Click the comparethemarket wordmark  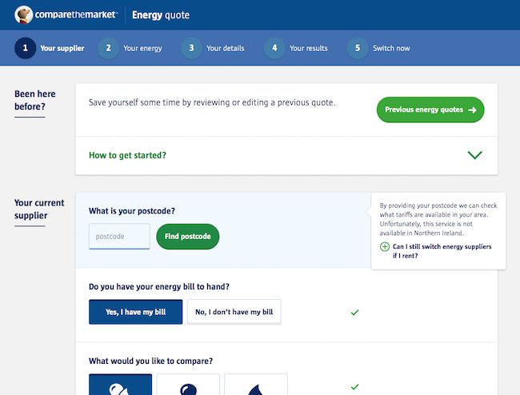click(x=76, y=14)
